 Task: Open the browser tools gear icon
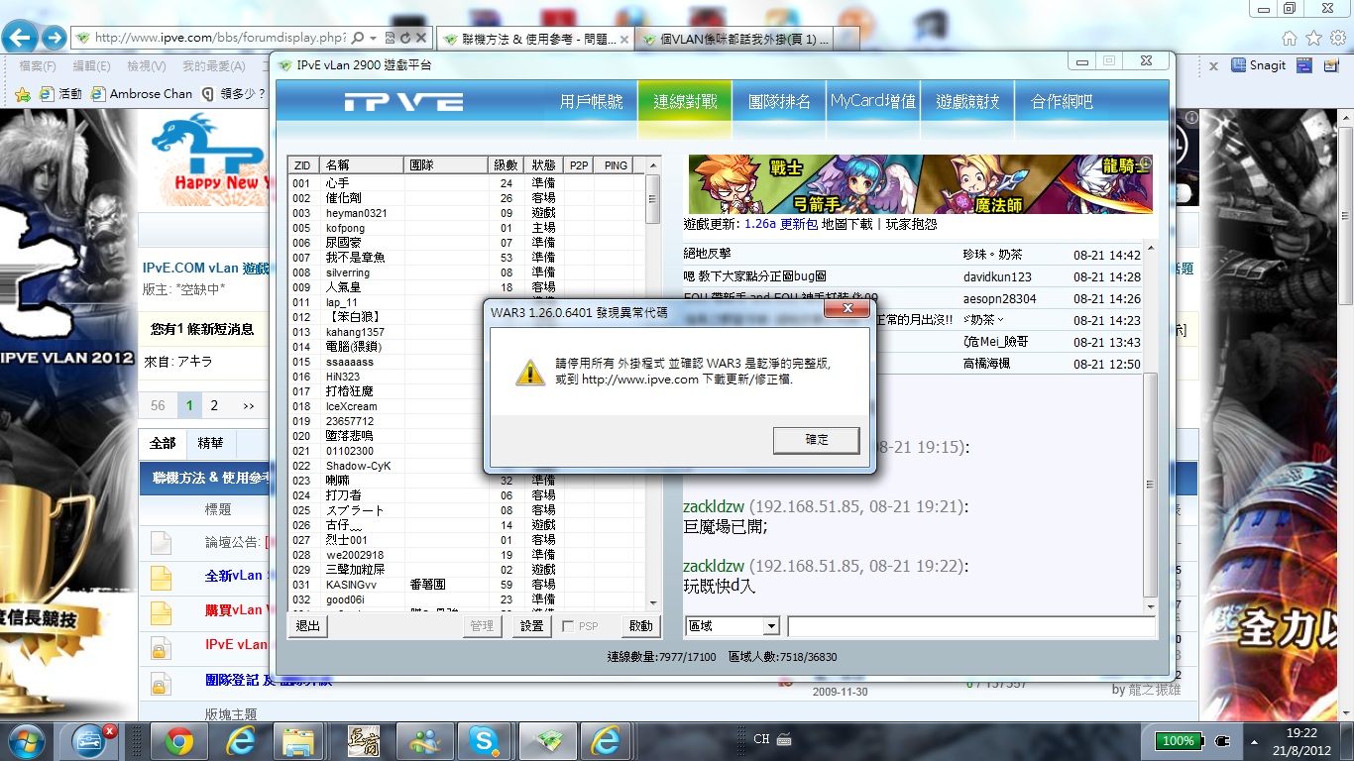[1336, 38]
